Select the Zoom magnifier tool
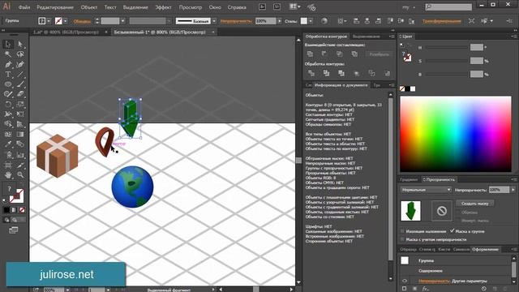519x292 pixels. [x=20, y=174]
